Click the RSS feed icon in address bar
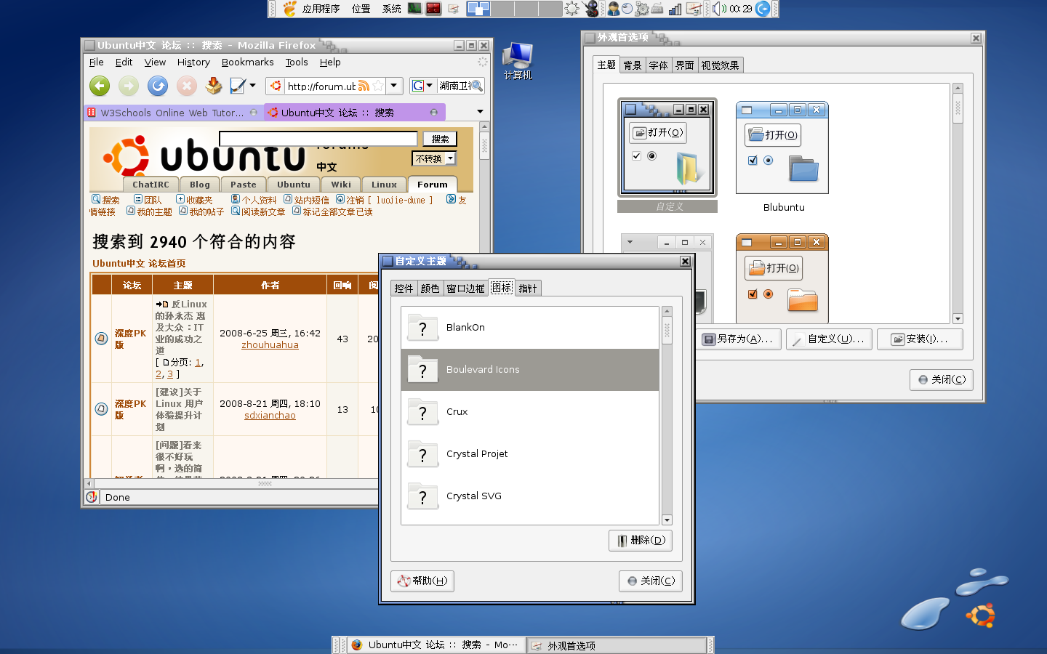Image resolution: width=1047 pixels, height=654 pixels. 364,86
